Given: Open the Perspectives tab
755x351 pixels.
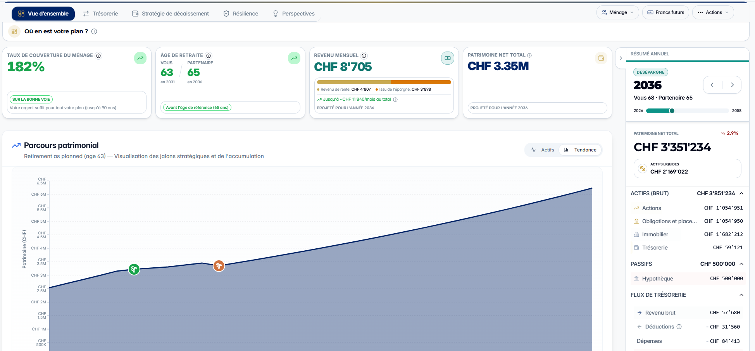Looking at the screenshot, I should point(293,14).
